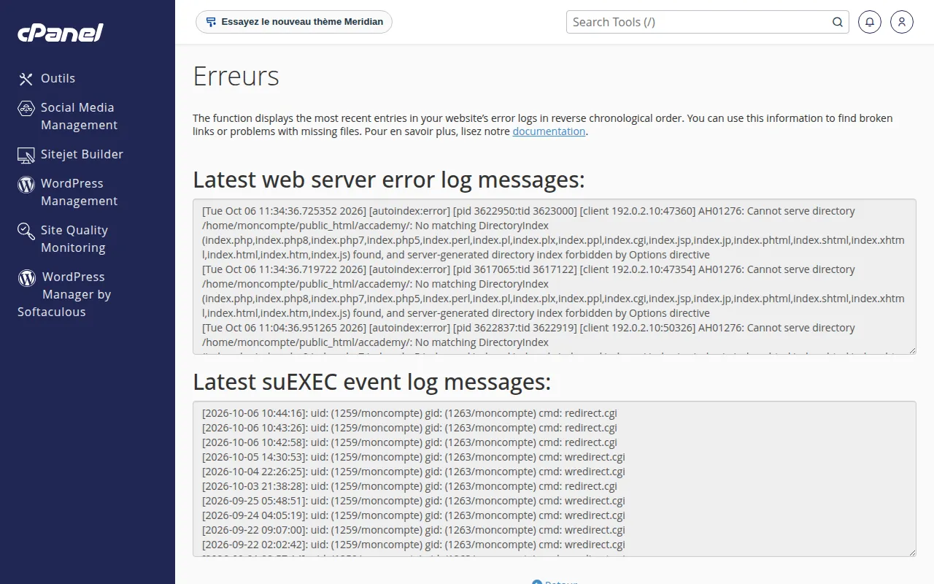Open Sitejet Builder
Image resolution: width=934 pixels, height=584 pixels.
pyautogui.click(x=82, y=155)
